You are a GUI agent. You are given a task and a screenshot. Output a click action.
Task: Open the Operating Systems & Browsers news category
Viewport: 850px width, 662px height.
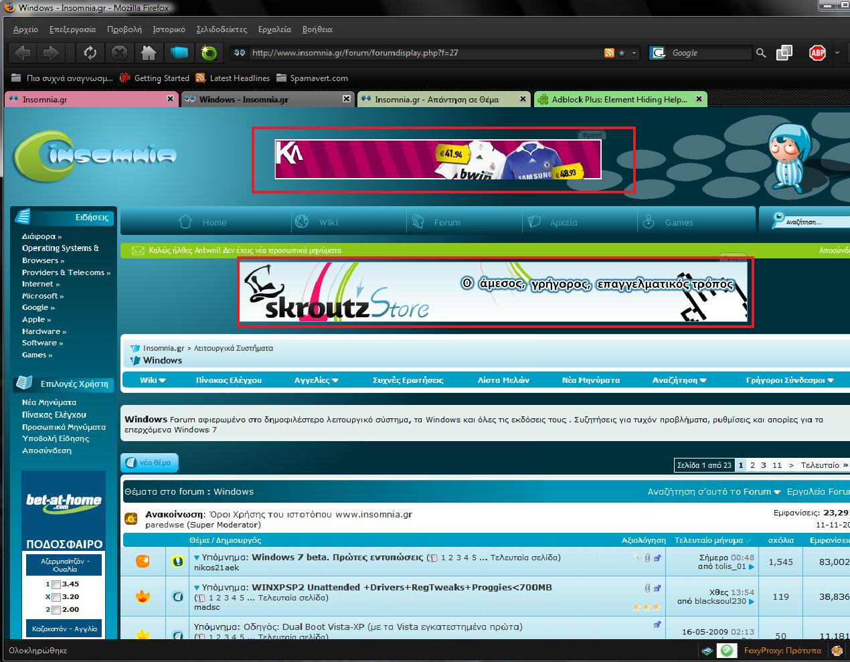60,254
